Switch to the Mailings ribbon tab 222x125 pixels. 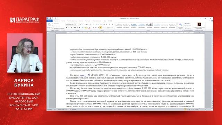(88, 21)
